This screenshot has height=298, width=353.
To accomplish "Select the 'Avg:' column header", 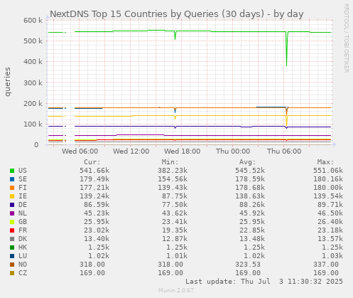I will point(248,162).
